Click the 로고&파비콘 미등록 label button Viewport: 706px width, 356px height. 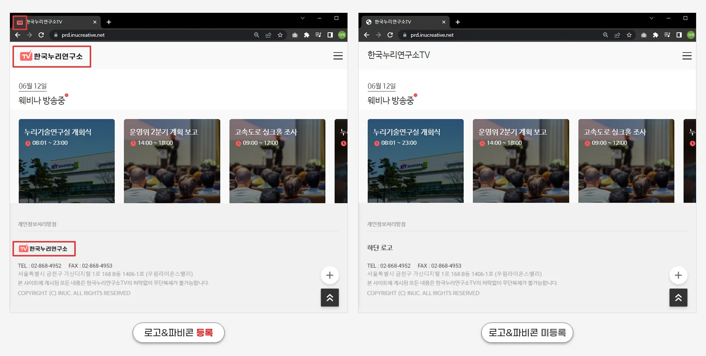(x=527, y=332)
